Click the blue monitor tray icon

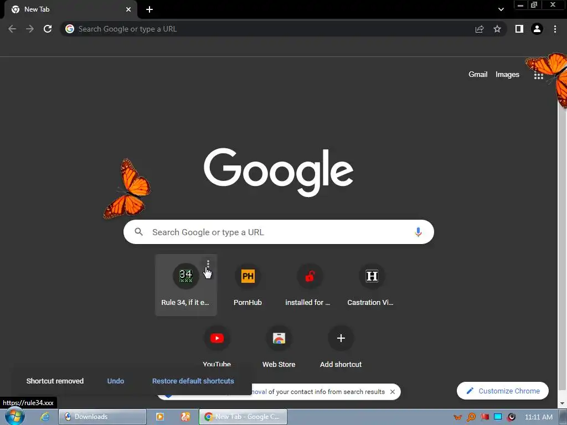click(x=498, y=417)
